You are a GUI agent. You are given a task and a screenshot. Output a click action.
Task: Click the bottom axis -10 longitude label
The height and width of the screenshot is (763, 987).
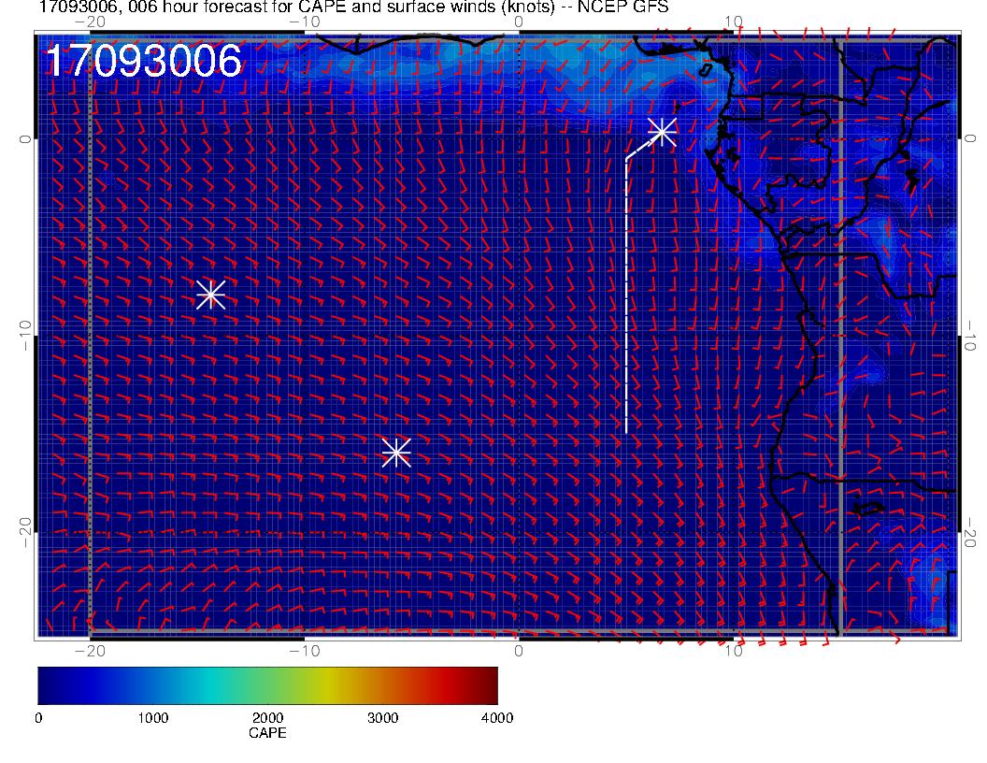304,651
